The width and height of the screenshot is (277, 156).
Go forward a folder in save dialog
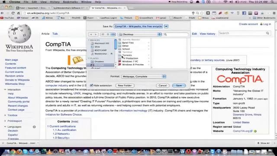96,34
